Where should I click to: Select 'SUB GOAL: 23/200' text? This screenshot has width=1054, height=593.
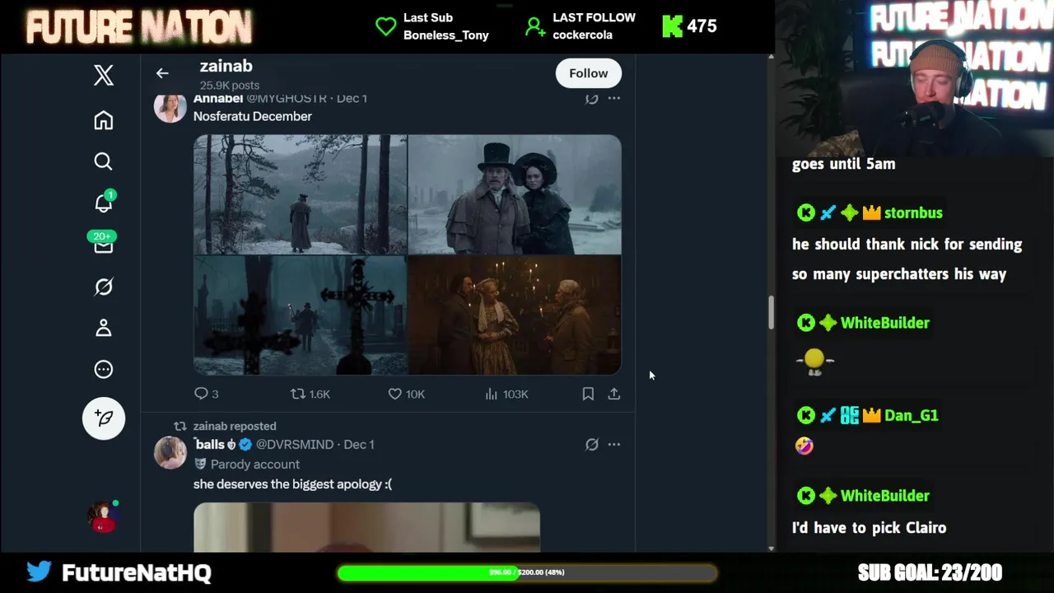(930, 572)
